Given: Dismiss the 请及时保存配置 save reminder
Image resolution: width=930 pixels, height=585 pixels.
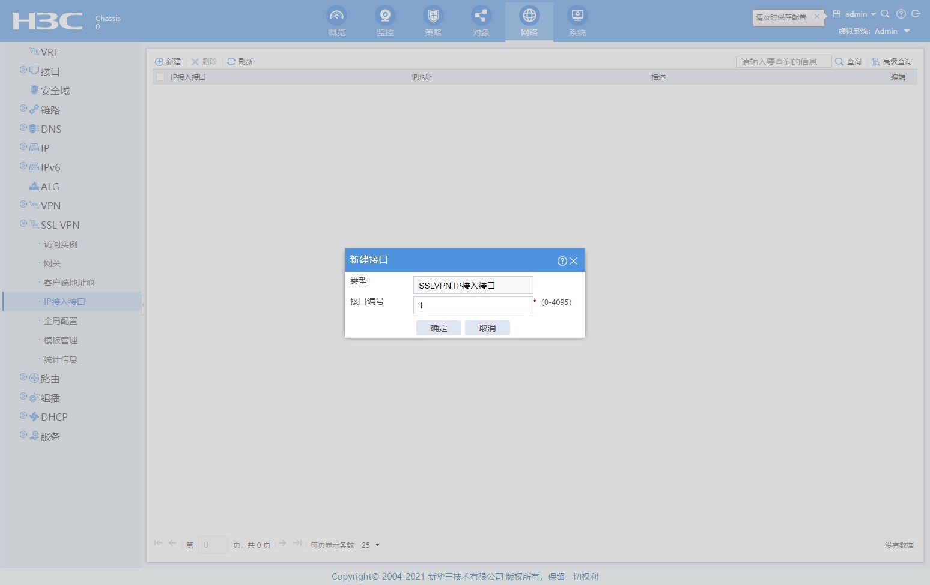Looking at the screenshot, I should (817, 17).
